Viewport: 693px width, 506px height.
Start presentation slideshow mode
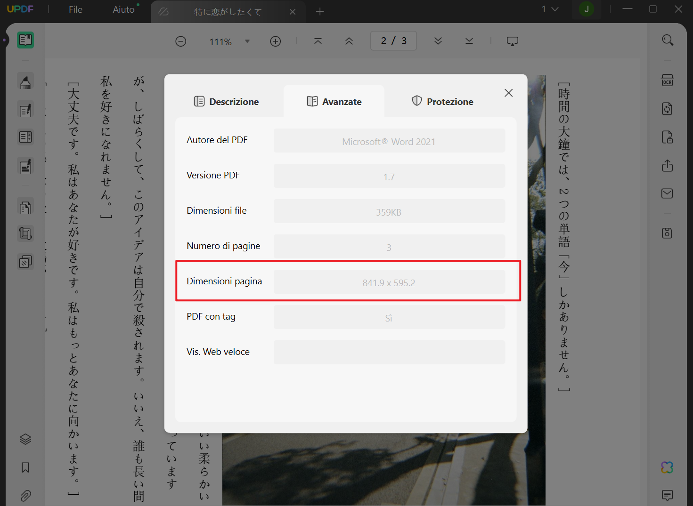coord(513,41)
